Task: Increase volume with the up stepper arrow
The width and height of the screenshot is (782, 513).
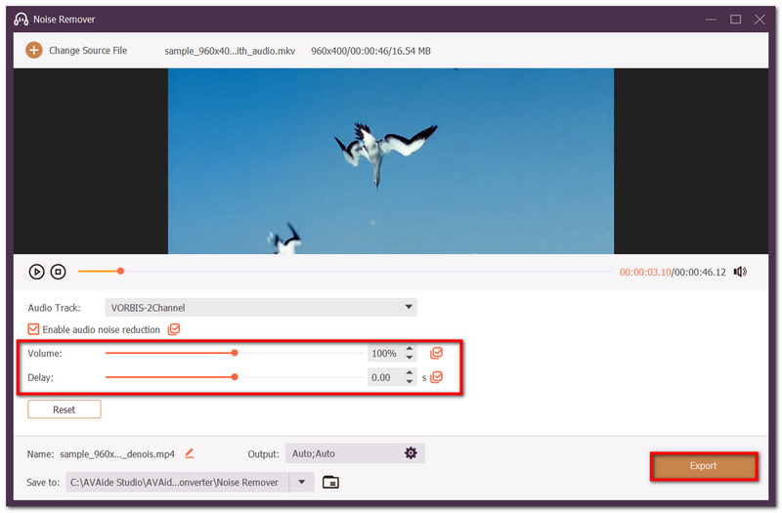Action: (x=410, y=349)
